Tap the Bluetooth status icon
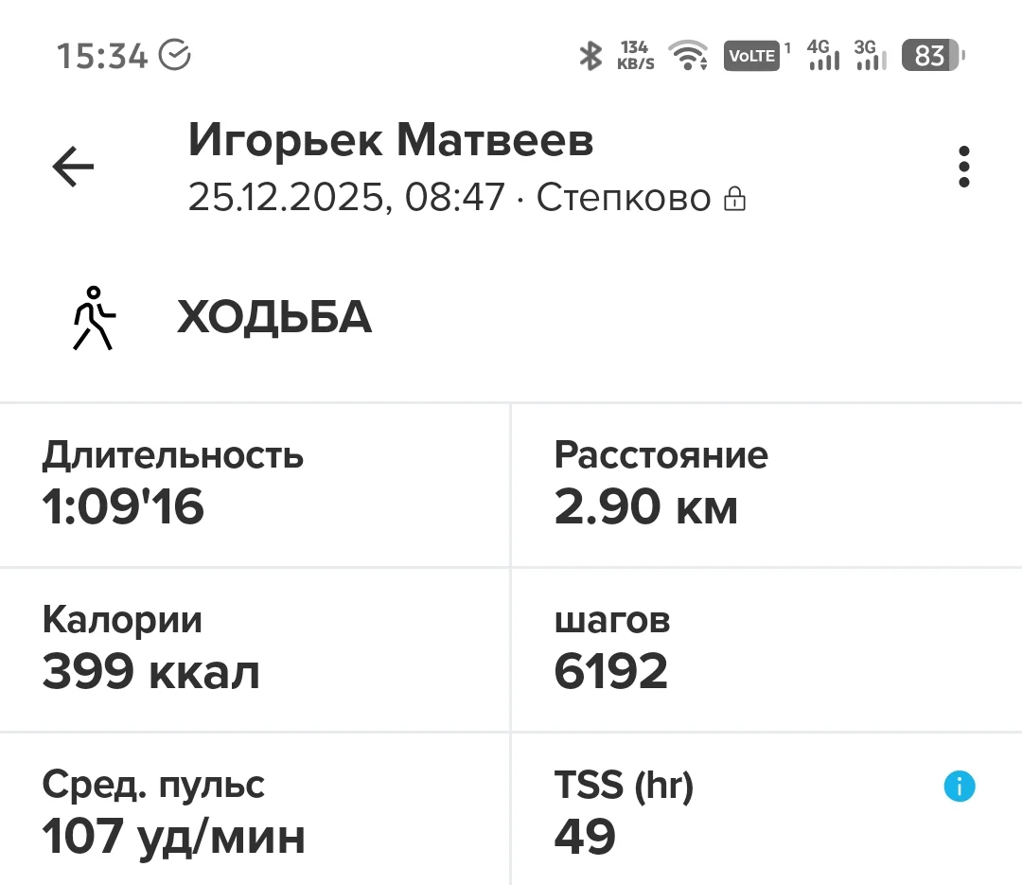The height and width of the screenshot is (885, 1022). (590, 56)
